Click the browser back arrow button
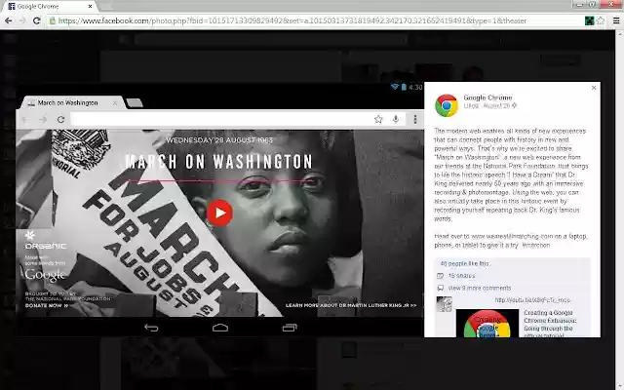This screenshot has width=624, height=390. click(x=9, y=20)
